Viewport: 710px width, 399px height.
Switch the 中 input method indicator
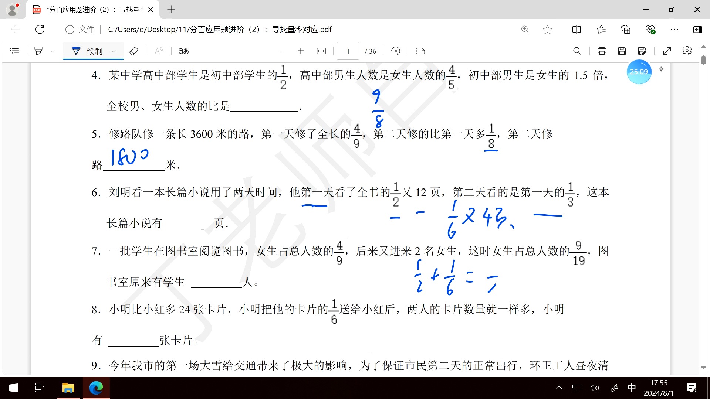point(632,388)
